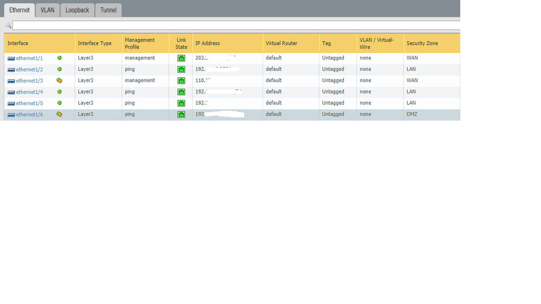Viewport: 541px width, 304px height.
Task: Select the 'WAN' zone cell for ethernet1/3
Action: (x=432, y=81)
